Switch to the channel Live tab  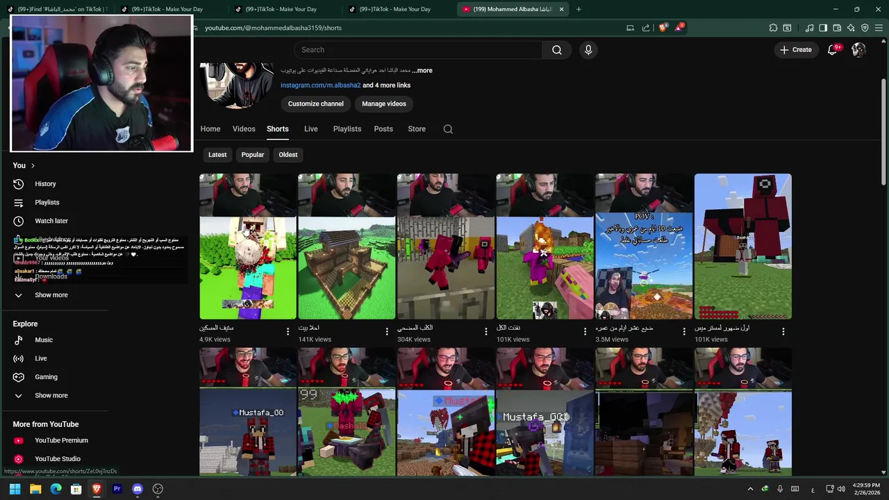[310, 129]
